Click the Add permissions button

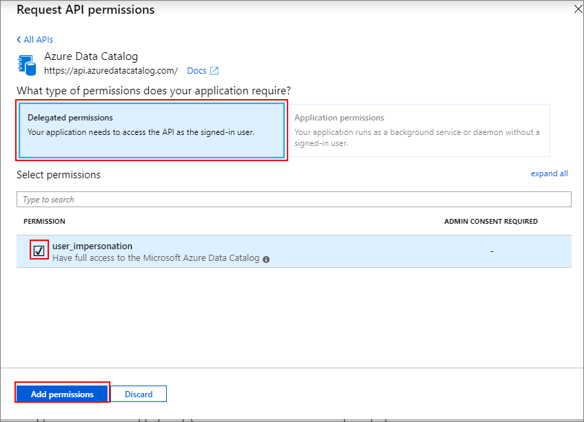click(61, 394)
